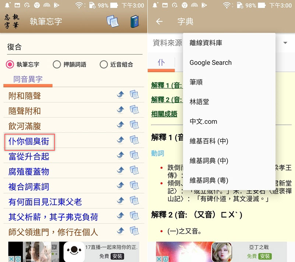Tap the left status bar Wi-Fi icon

click(79, 5)
